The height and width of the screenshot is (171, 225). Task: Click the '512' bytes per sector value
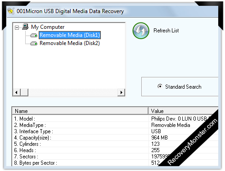(155, 163)
